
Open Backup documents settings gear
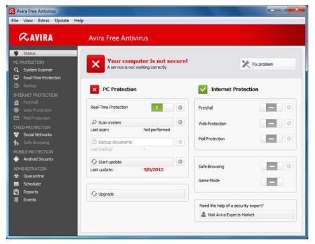(x=180, y=142)
